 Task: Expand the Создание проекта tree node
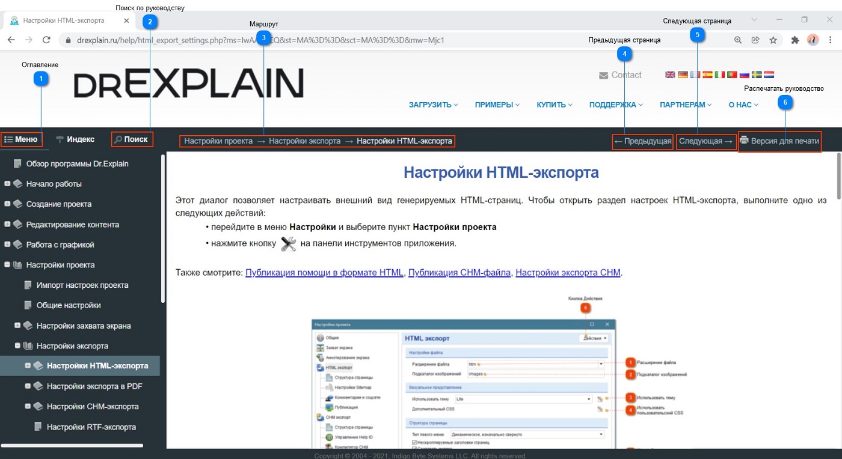(7, 204)
